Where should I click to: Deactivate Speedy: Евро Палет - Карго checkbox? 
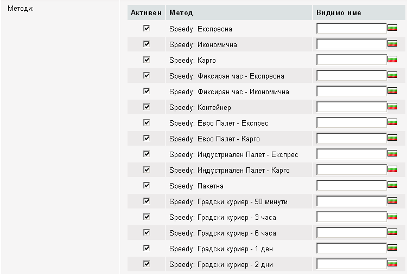click(x=147, y=138)
